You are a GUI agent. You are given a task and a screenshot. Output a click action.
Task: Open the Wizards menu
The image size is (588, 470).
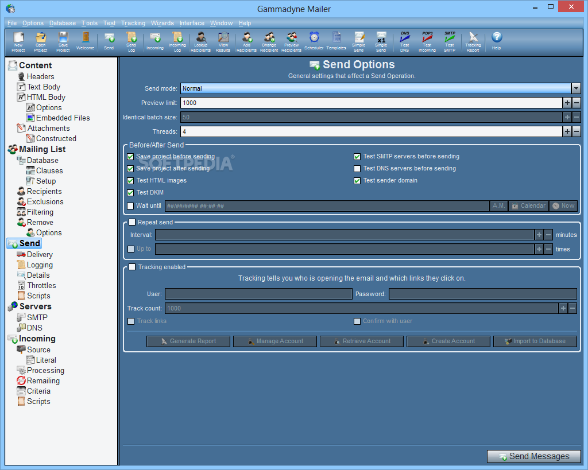(163, 23)
